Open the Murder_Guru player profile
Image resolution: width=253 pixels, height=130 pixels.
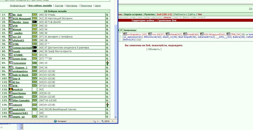coord(21,22)
